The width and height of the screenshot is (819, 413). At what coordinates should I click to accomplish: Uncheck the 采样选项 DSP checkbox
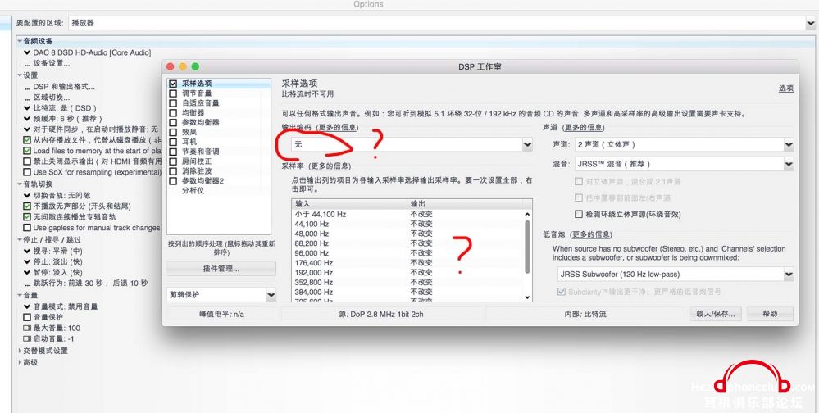173,84
